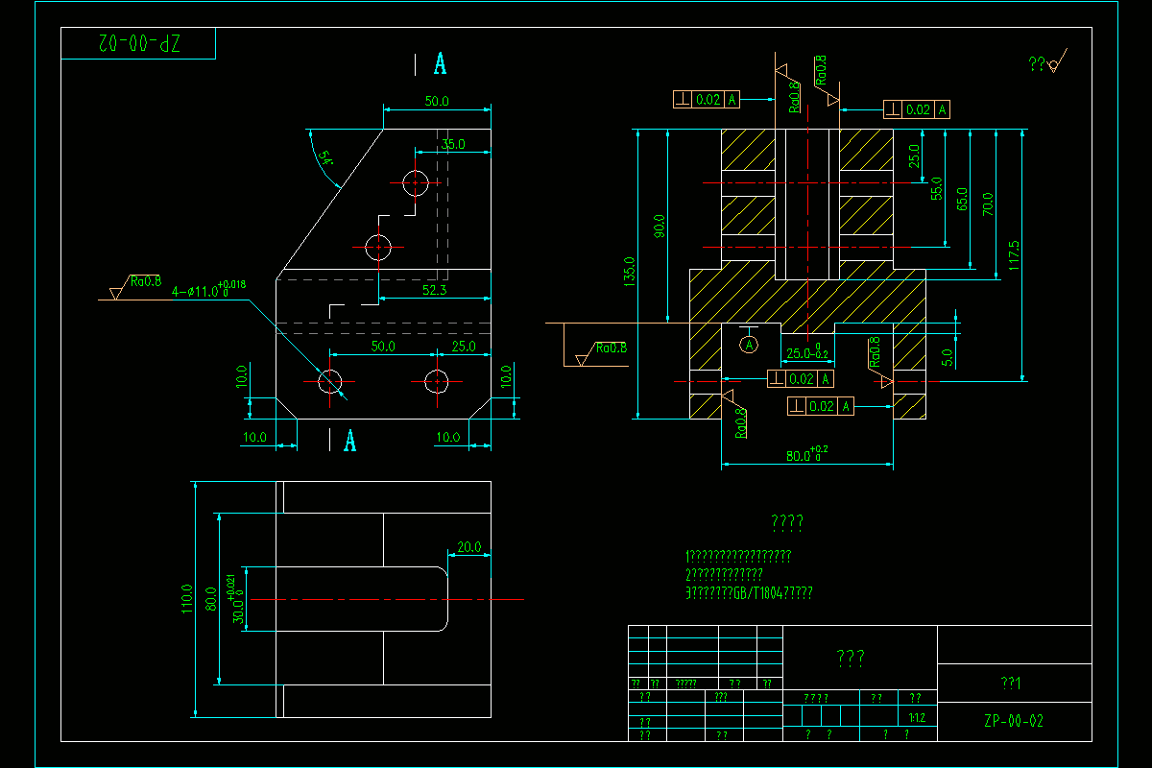
Task: Click the 1:1.2 scale value in the title block
Action: tap(916, 717)
